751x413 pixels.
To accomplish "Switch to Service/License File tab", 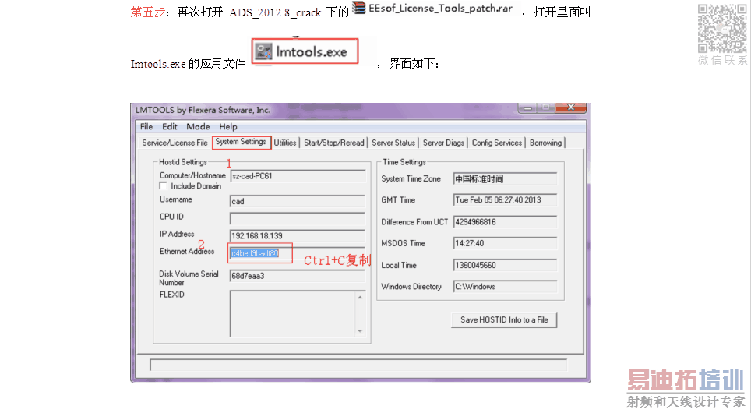I will (x=175, y=143).
